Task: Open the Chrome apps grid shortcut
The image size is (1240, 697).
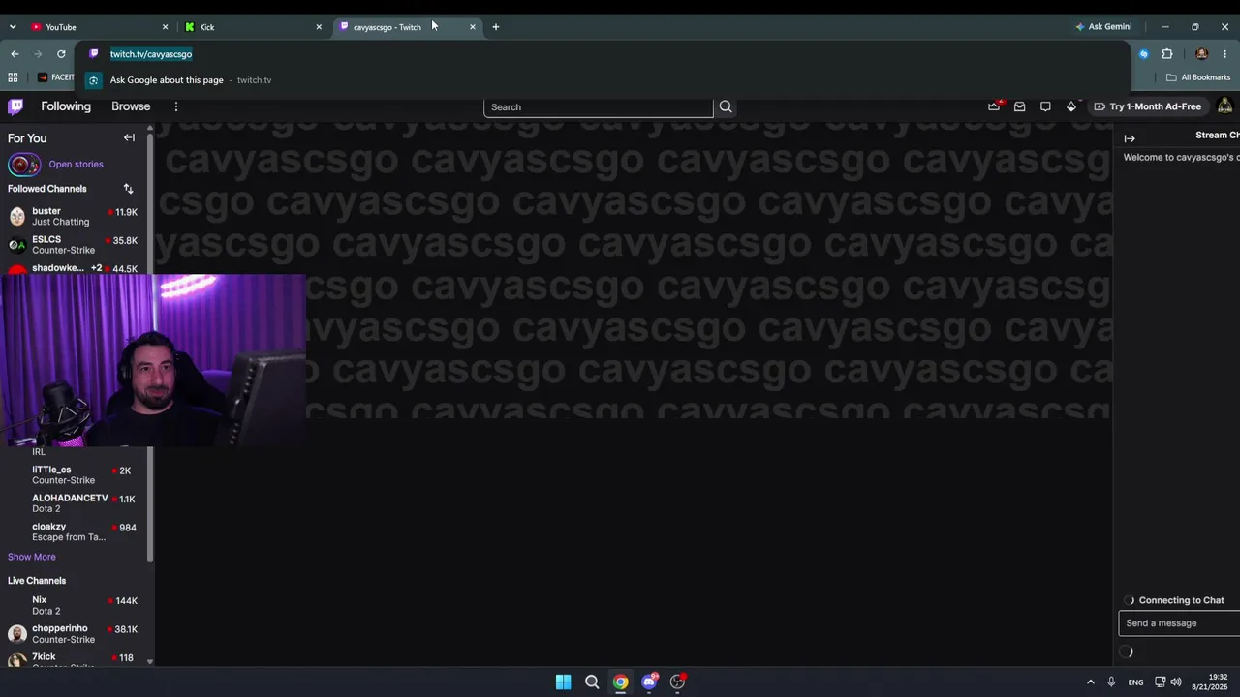Action: [13, 77]
